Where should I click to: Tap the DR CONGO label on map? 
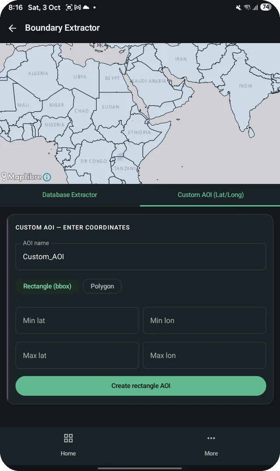[94, 162]
